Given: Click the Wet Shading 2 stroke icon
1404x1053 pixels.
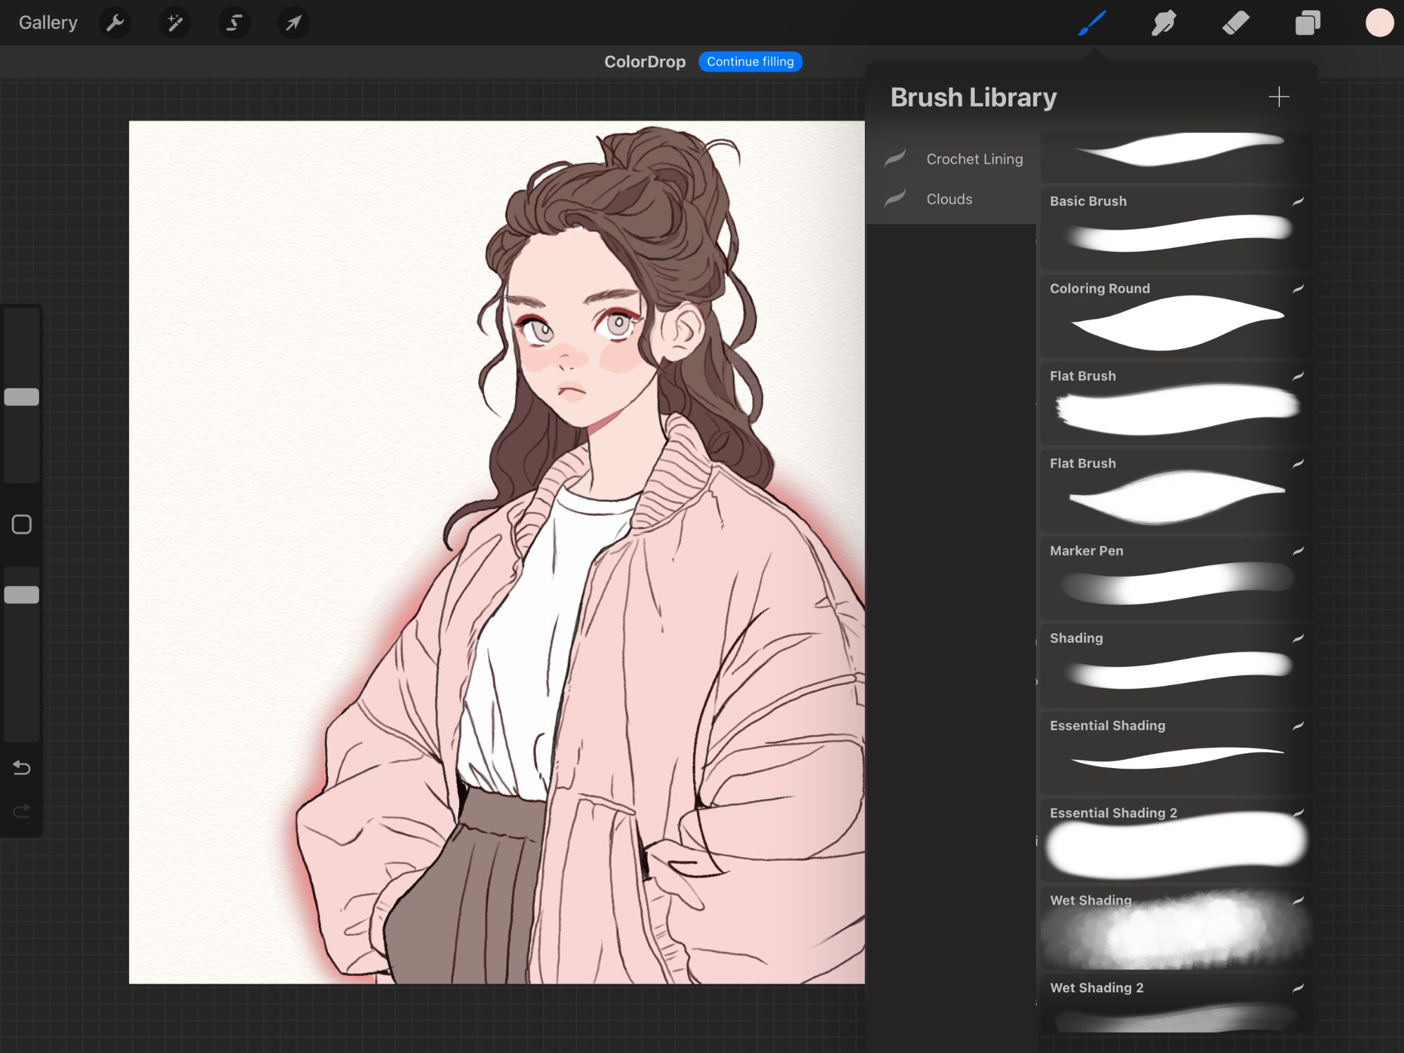Looking at the screenshot, I should point(1298,988).
